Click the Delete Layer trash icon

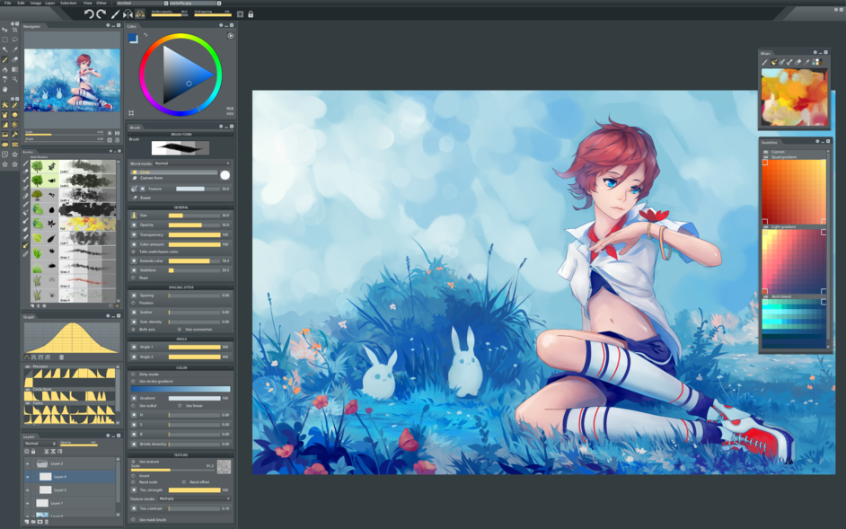click(46, 521)
